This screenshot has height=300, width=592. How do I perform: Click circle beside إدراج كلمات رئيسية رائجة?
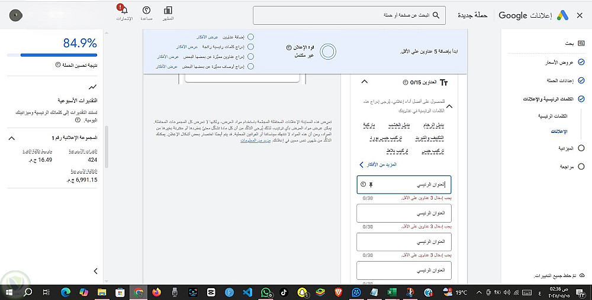pyautogui.click(x=250, y=47)
